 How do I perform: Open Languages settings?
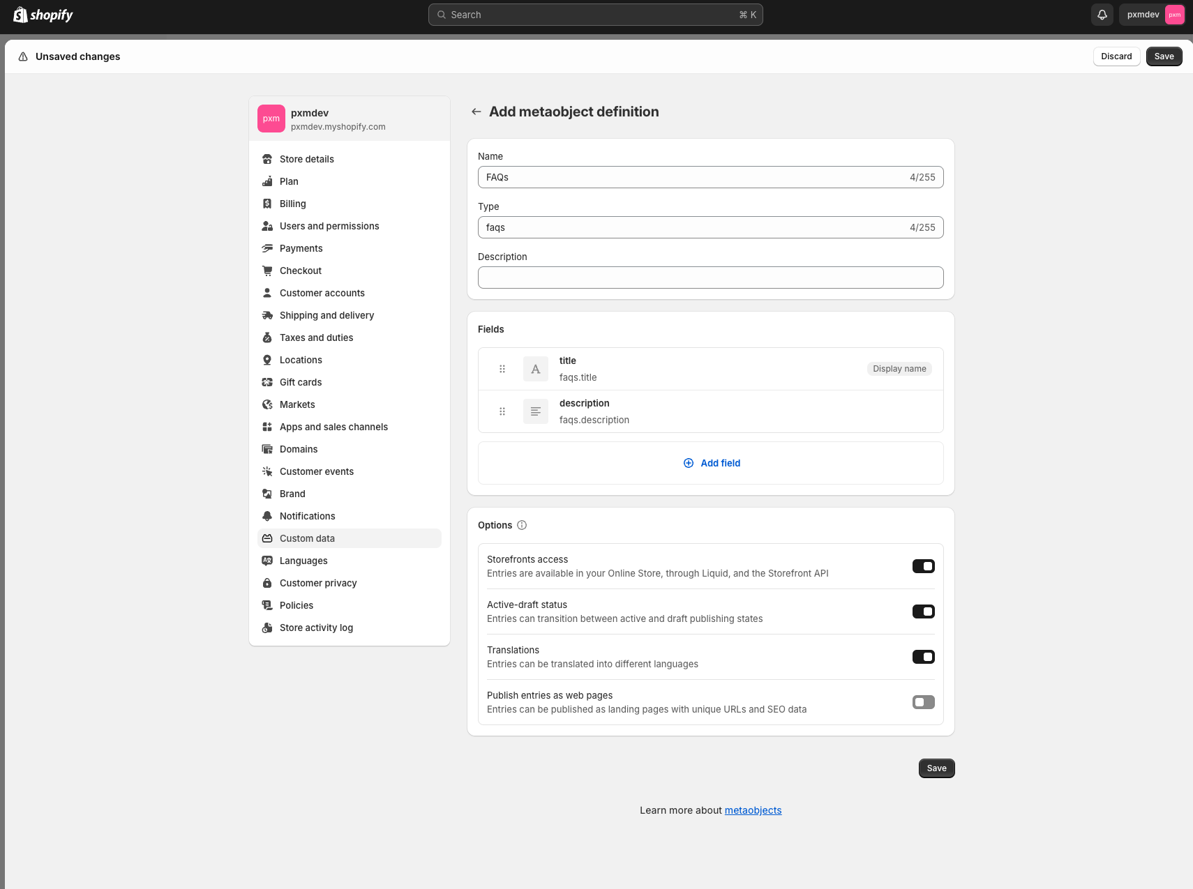[x=350, y=561]
